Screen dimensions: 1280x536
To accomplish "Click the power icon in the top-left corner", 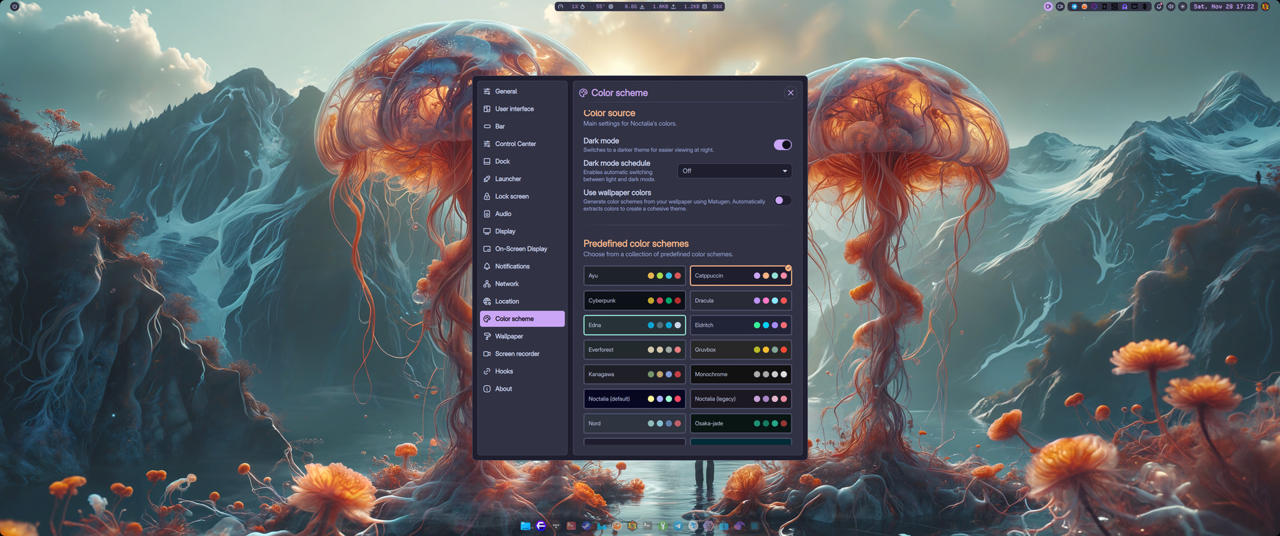I will pyautogui.click(x=15, y=7).
